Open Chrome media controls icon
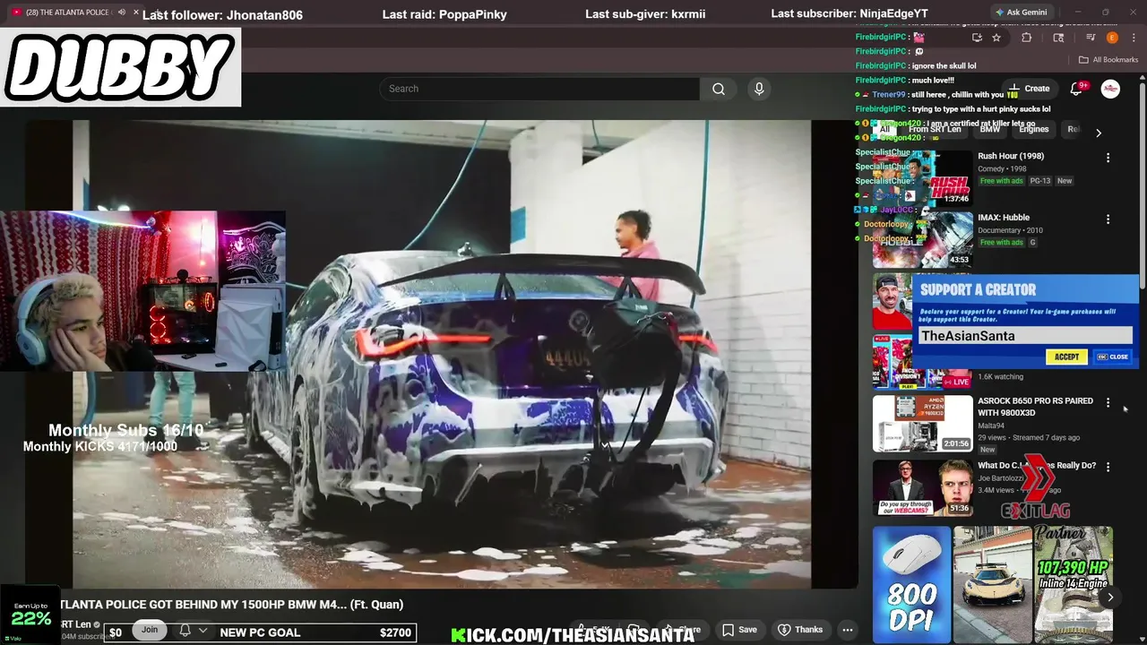 tap(1091, 38)
